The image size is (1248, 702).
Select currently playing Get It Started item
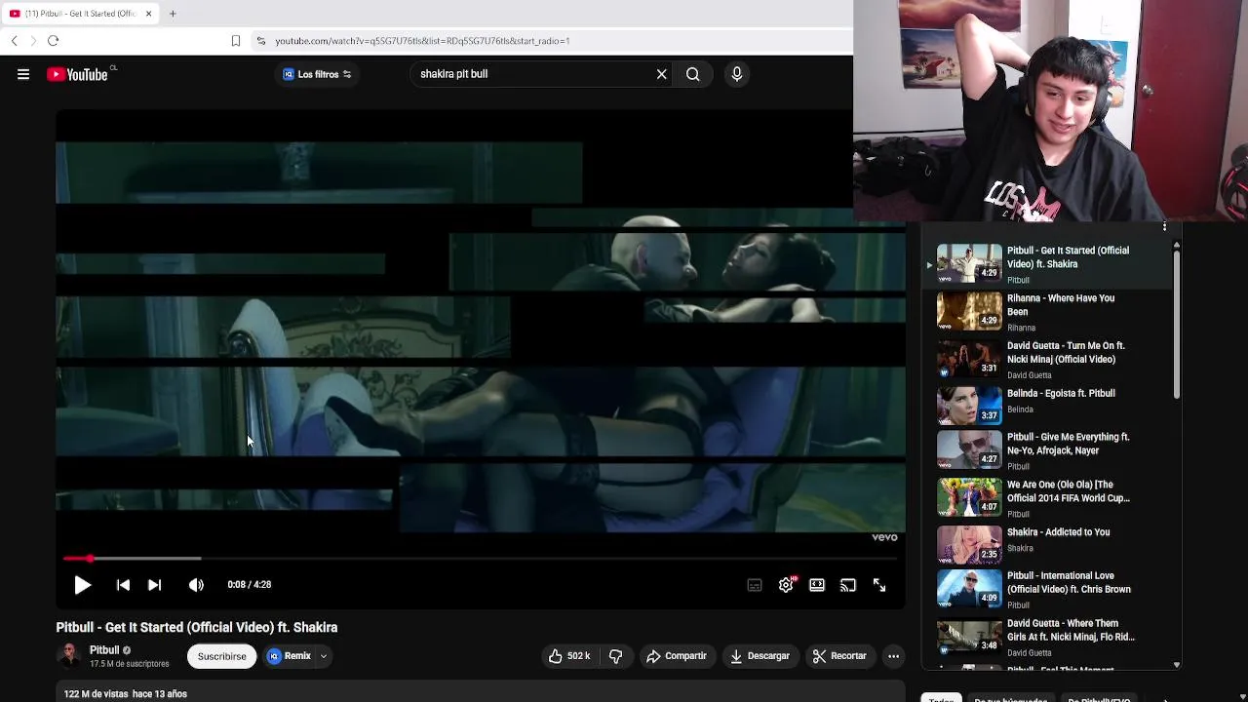(x=1046, y=264)
